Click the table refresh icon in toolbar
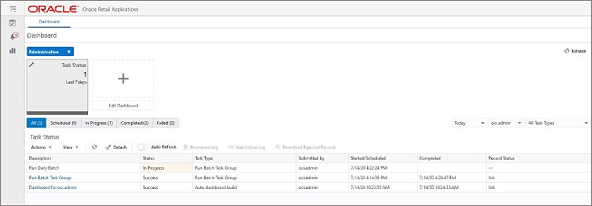Viewport: 592px width, 206px height. coord(94,147)
